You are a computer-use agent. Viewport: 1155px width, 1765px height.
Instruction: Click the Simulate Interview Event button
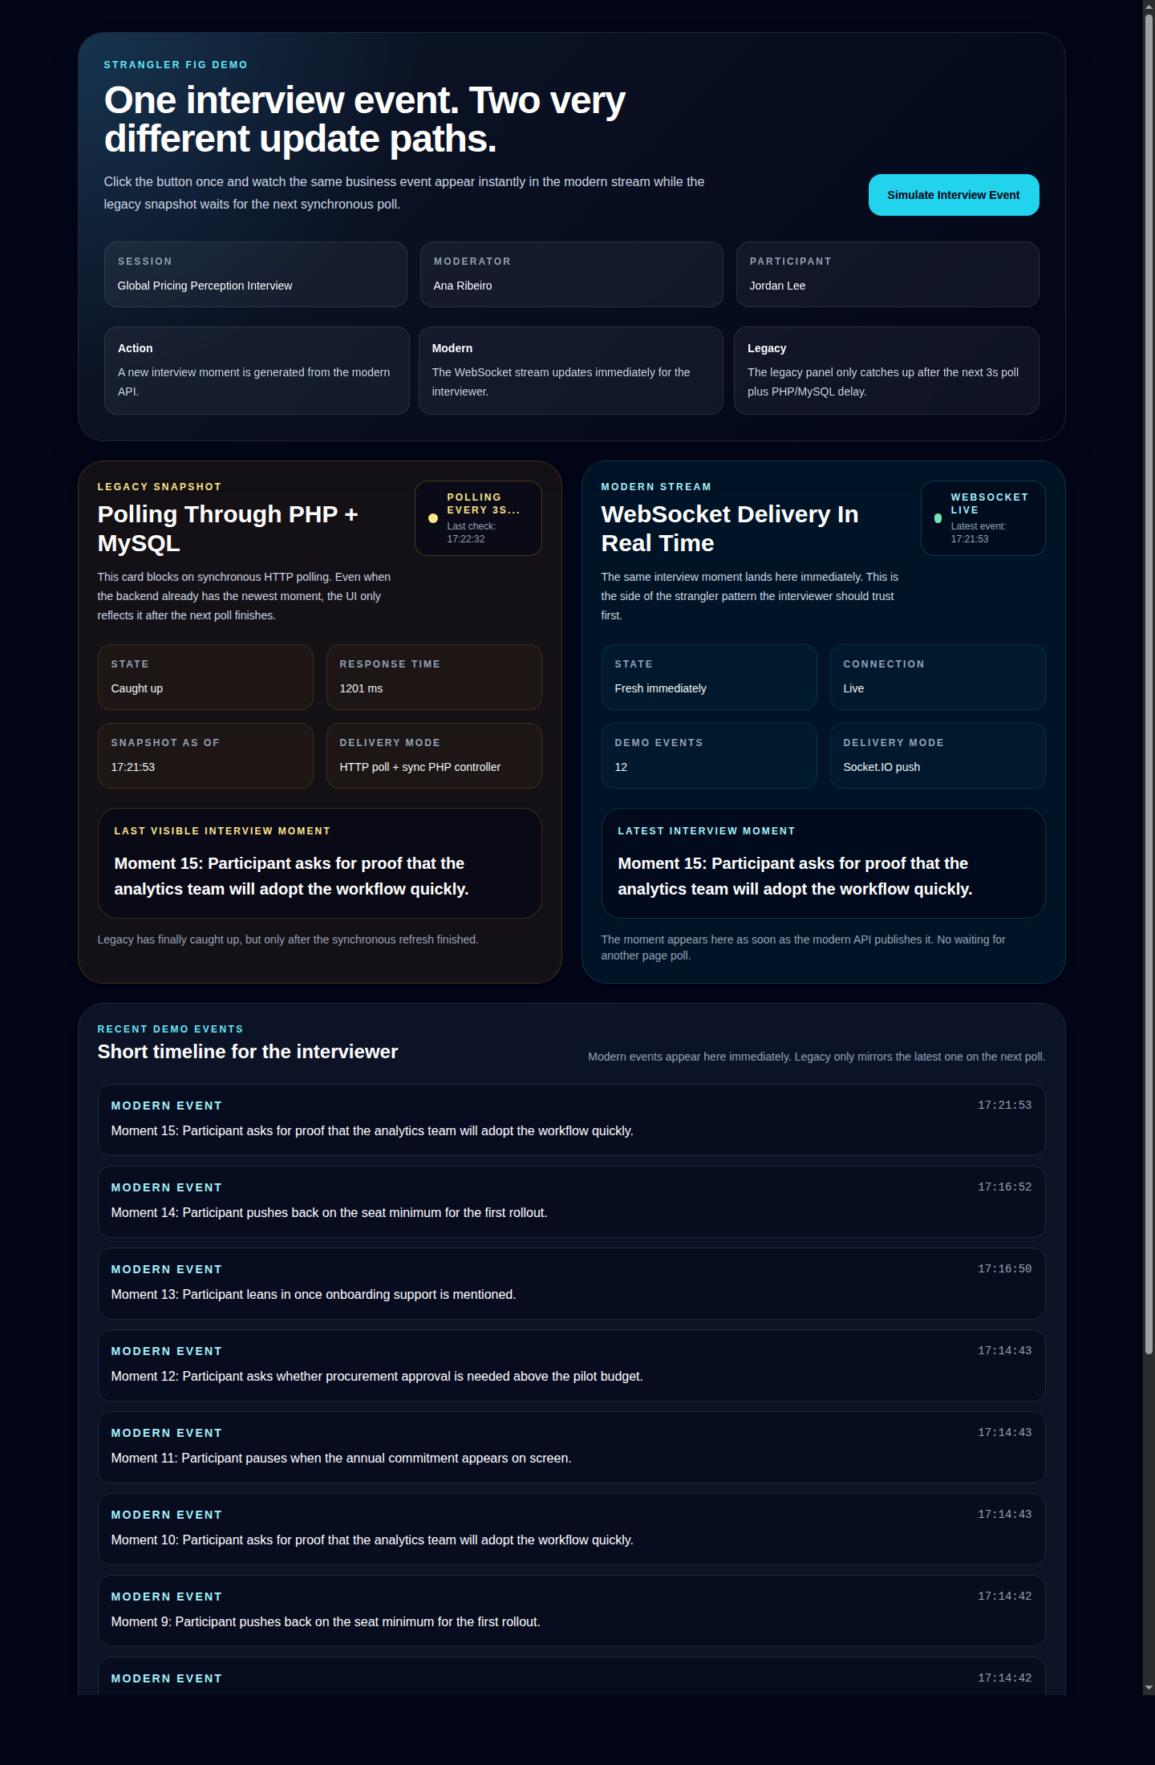click(x=954, y=195)
